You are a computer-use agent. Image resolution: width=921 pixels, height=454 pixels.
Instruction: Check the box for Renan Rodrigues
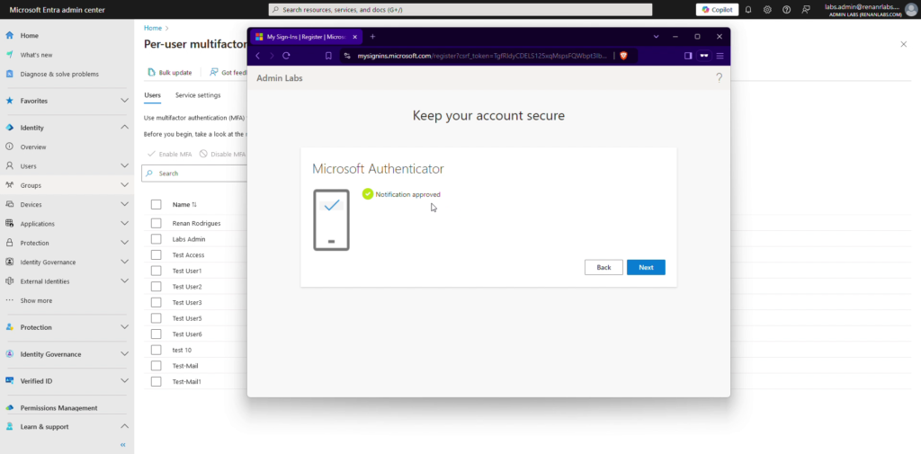click(156, 223)
